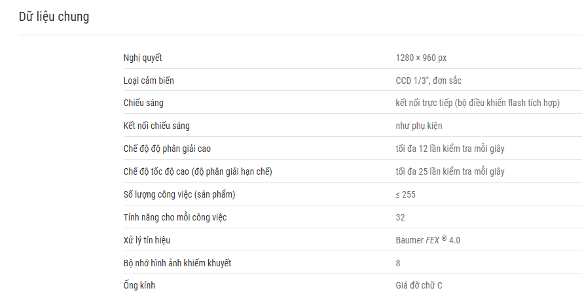The image size is (582, 299).
Task: Select the 'Loại cảm biến' label
Action: pyautogui.click(x=149, y=80)
